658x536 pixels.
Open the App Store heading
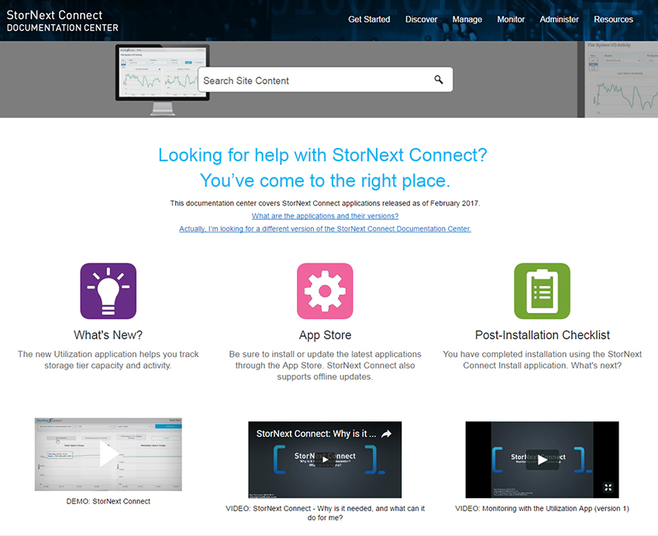tap(326, 335)
